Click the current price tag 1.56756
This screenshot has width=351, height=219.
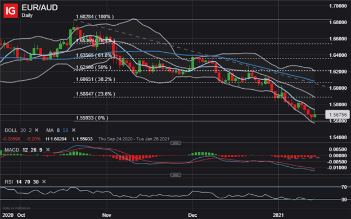coord(337,115)
